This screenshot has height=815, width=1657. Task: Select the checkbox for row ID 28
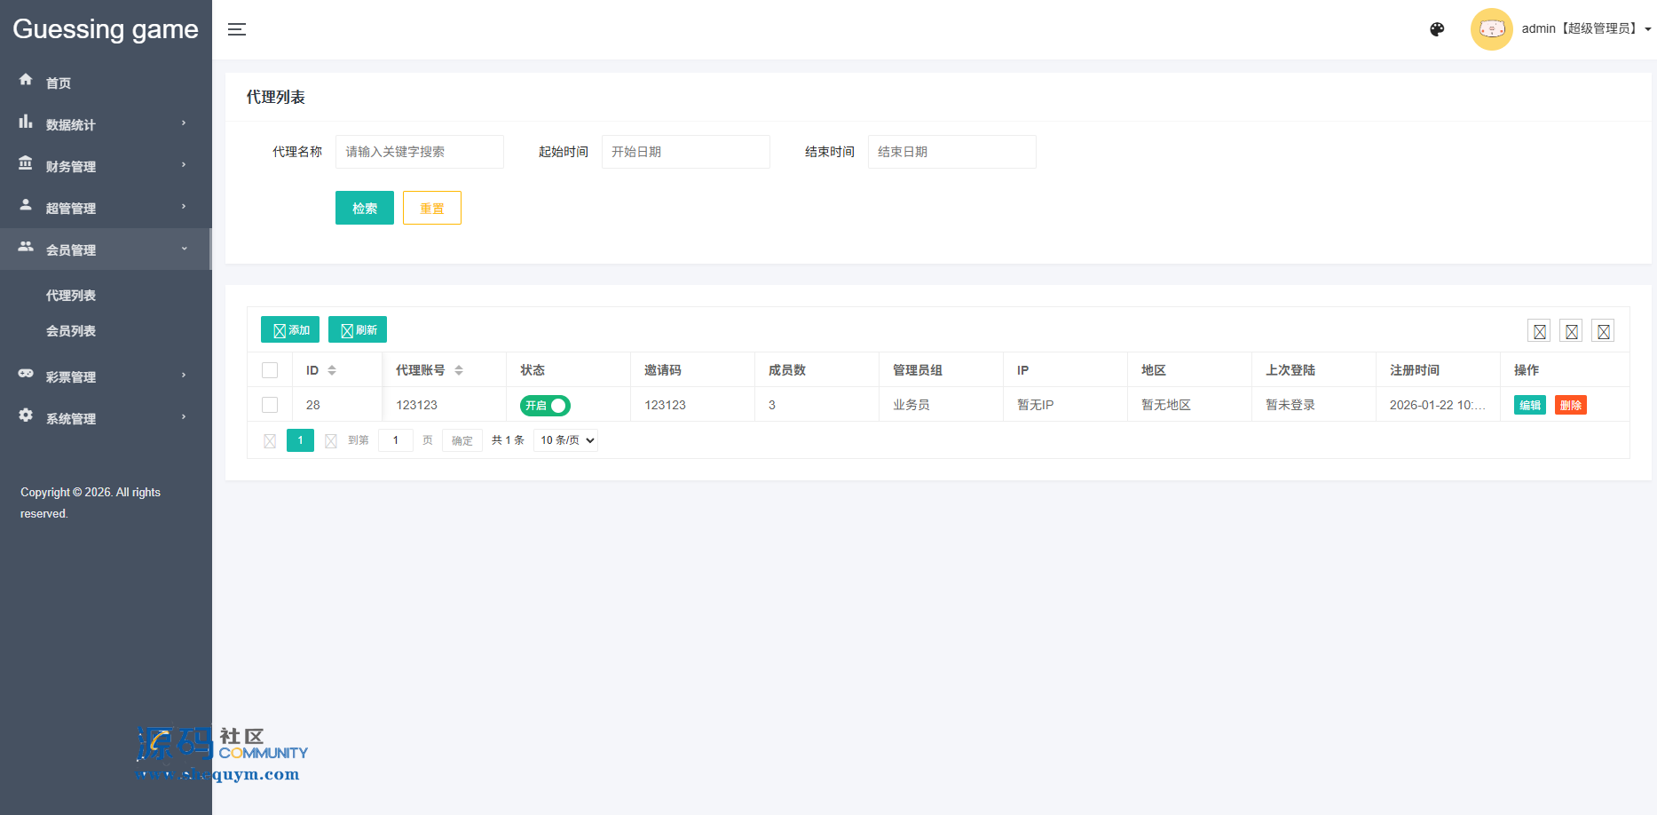coord(270,405)
